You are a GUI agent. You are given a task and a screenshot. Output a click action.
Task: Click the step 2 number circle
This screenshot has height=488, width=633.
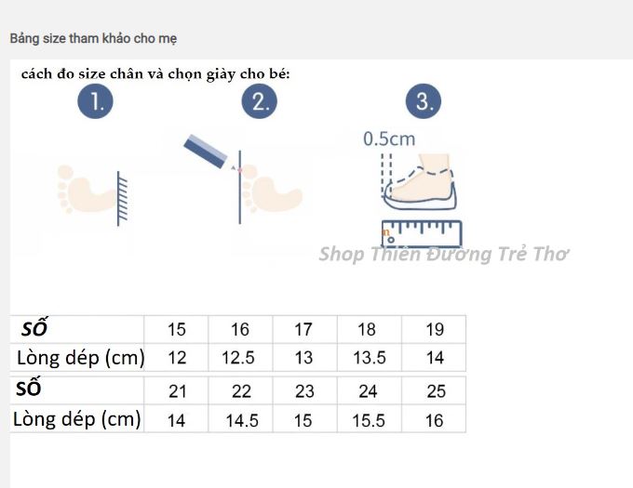point(259,102)
